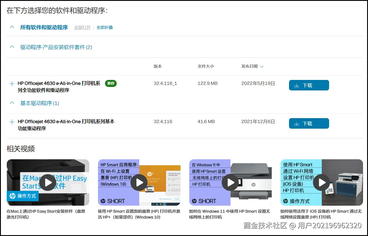The height and width of the screenshot is (236, 368).
Task: Select the date 2021年12月6日
Action: (x=258, y=122)
